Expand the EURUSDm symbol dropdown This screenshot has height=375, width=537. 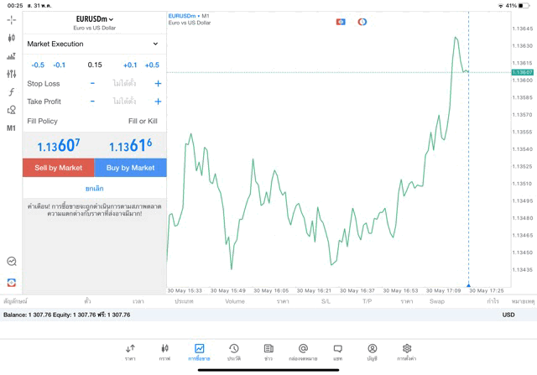[x=95, y=18]
